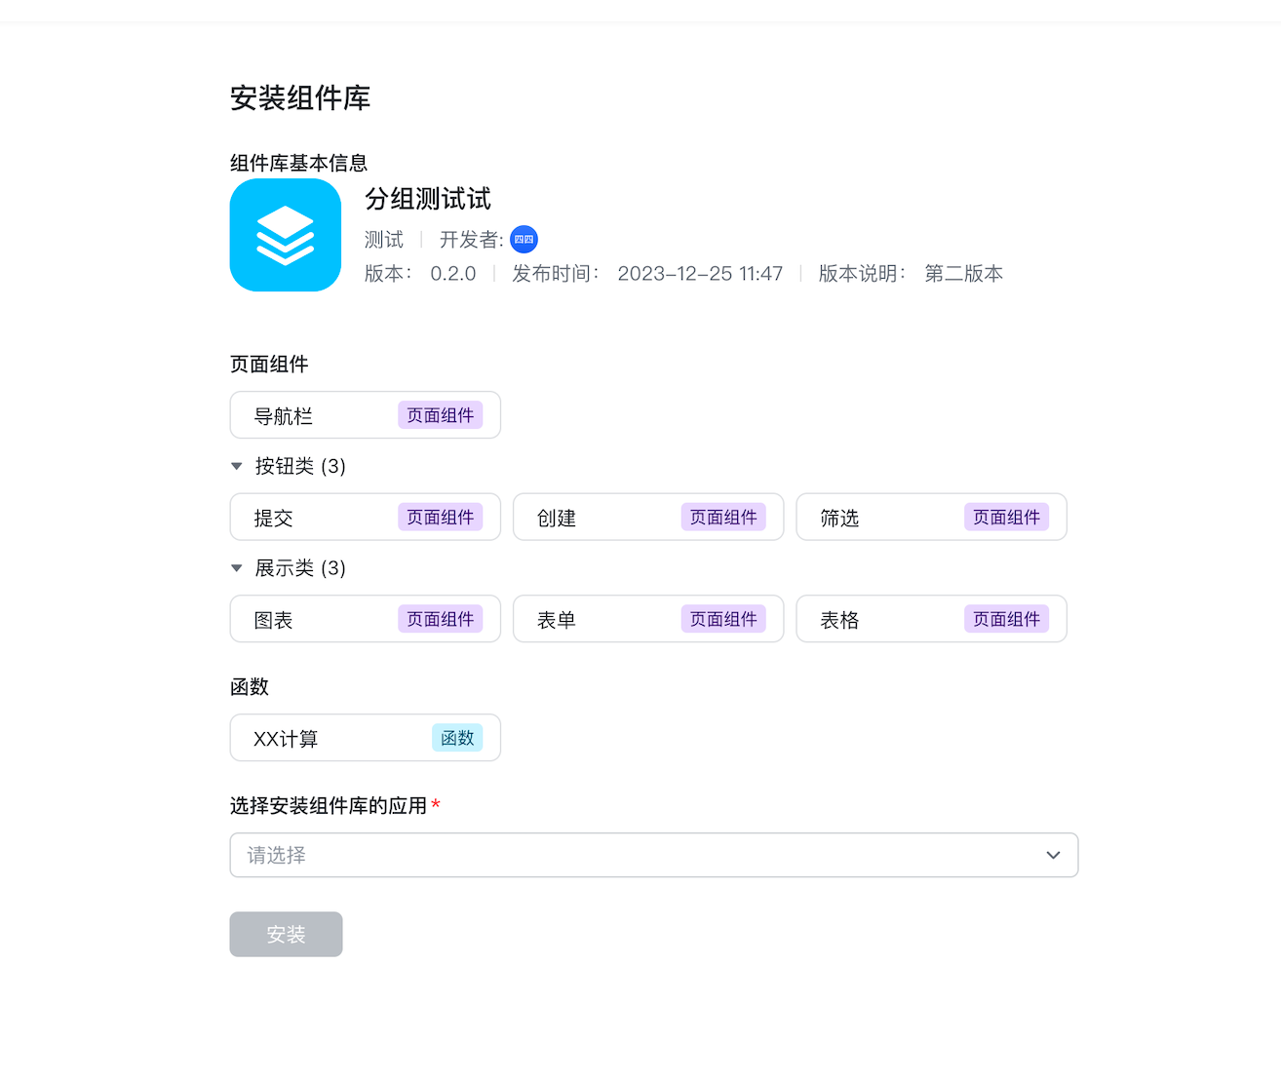Screen dimensions: 1281x1080
Task: Select the 提交 component card
Action: pos(366,517)
